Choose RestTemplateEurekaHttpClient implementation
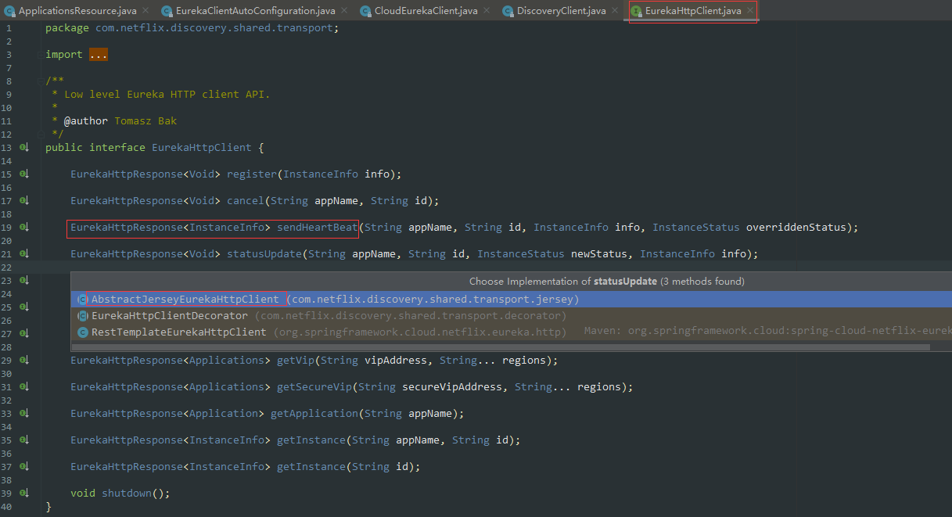952x517 pixels. (512, 332)
